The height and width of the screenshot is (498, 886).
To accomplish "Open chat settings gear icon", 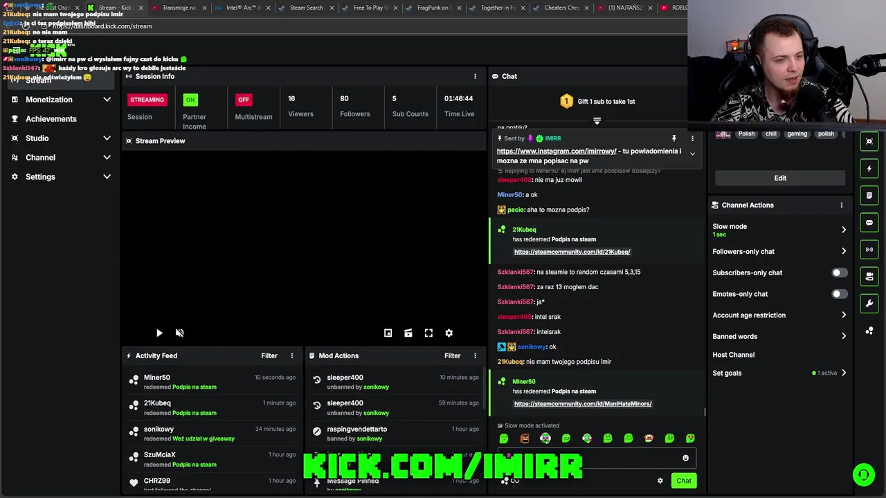I will (660, 481).
